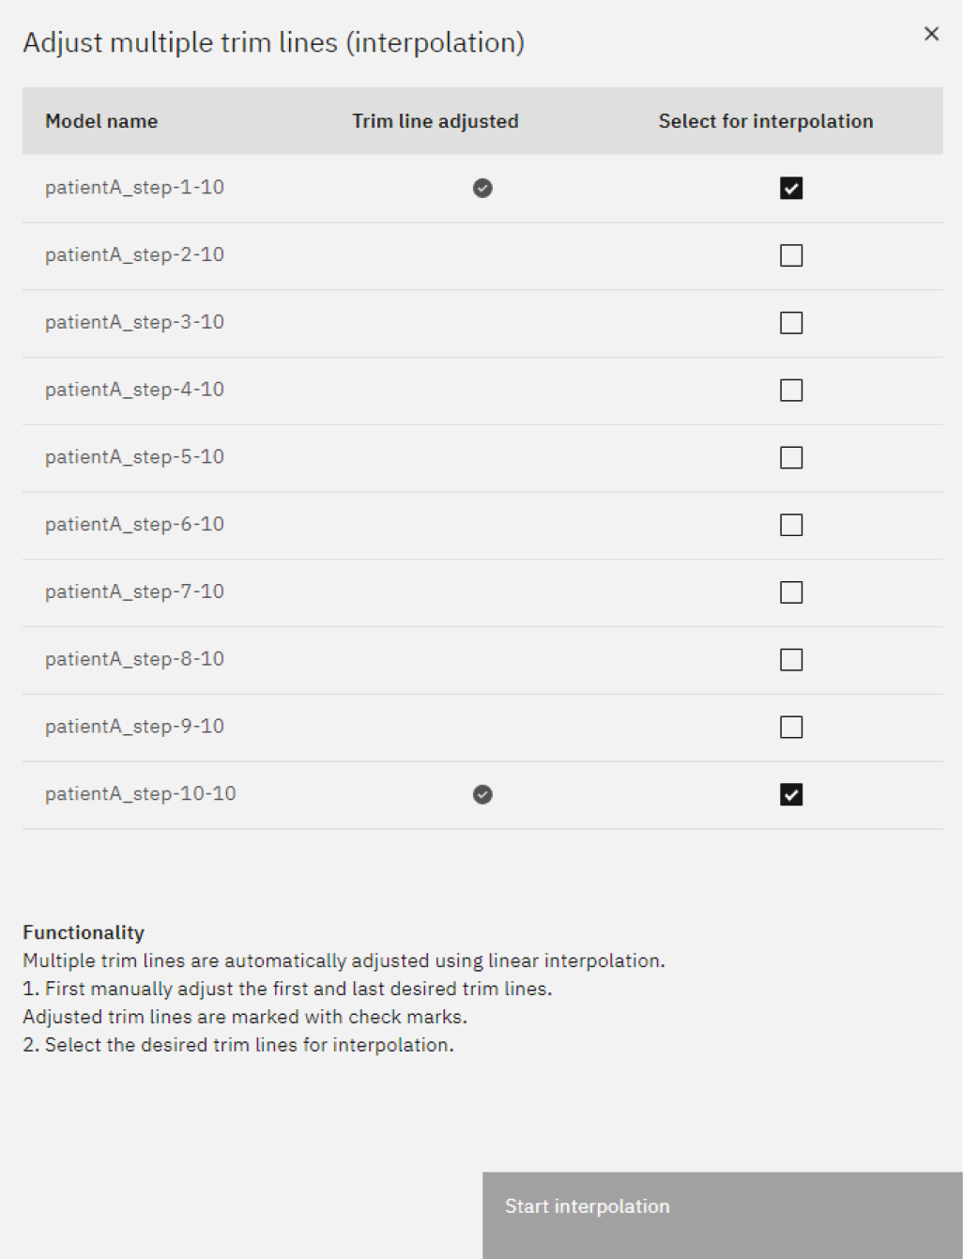The width and height of the screenshot is (963, 1259).
Task: Click the adjusted check icon for patientA_step-10-10
Action: coord(482,795)
